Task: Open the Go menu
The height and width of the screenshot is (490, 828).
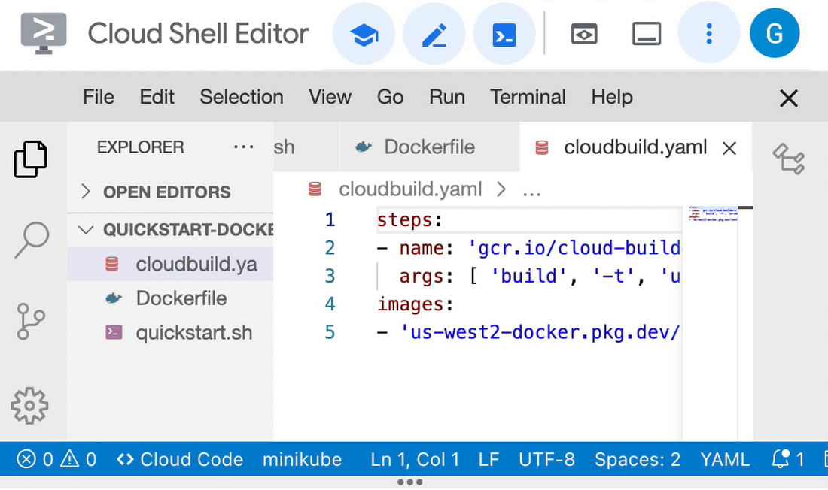Action: pos(390,97)
